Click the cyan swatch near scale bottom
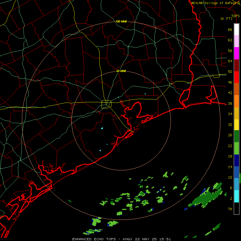241x241 pixels. (236, 196)
